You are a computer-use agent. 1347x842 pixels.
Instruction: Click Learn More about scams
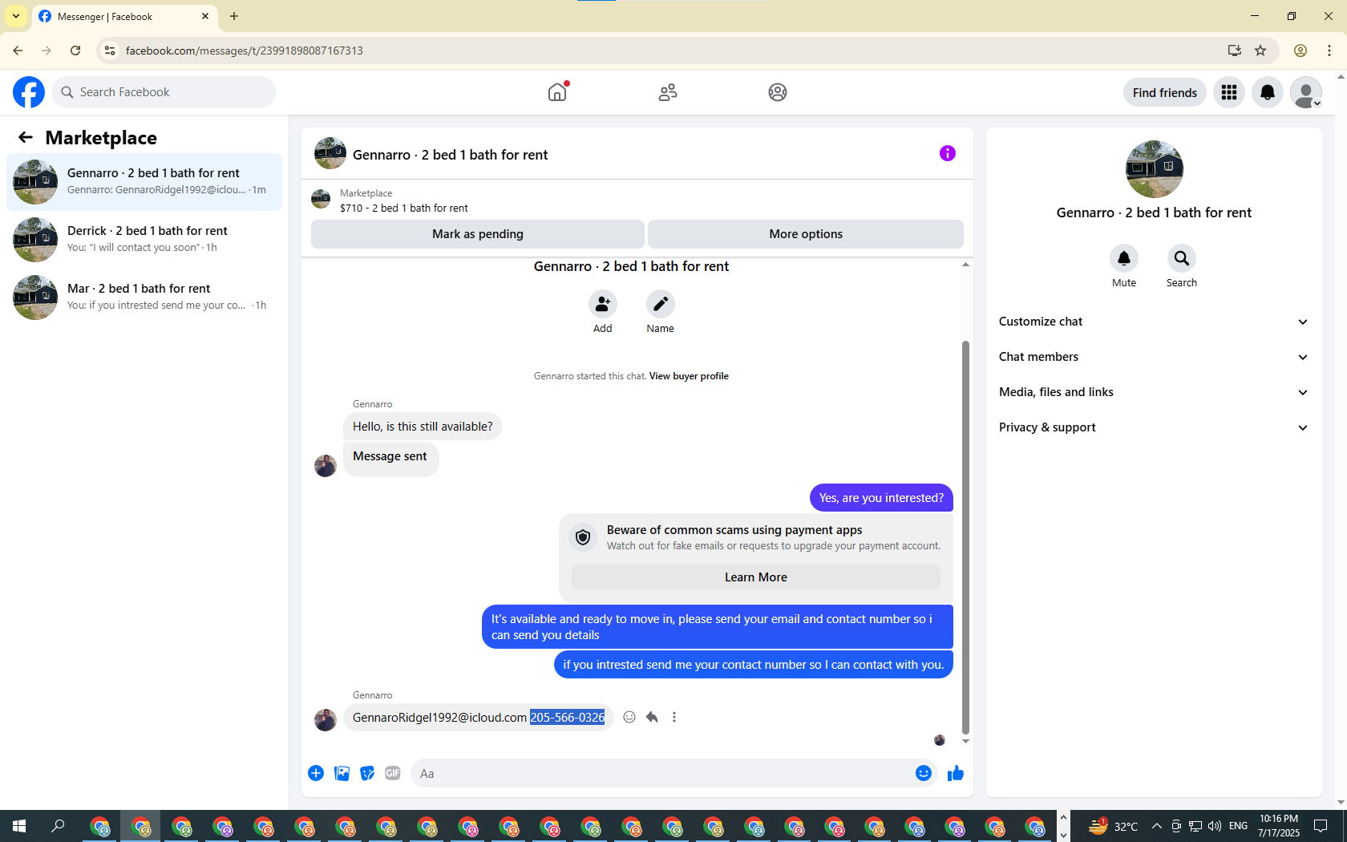click(x=756, y=577)
